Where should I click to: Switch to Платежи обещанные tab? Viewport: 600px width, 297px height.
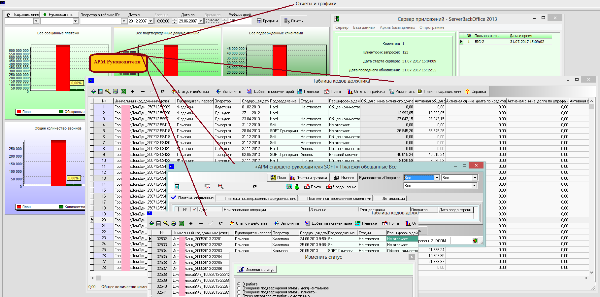(193, 198)
